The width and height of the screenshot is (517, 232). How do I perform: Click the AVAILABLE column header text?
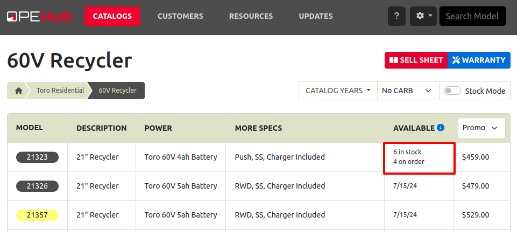tap(414, 128)
